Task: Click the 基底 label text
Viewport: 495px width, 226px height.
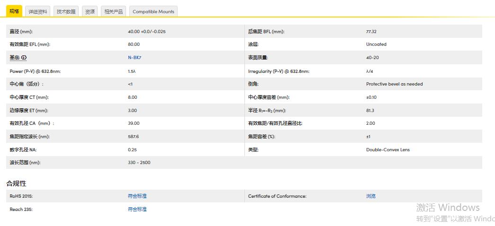Action: point(15,58)
